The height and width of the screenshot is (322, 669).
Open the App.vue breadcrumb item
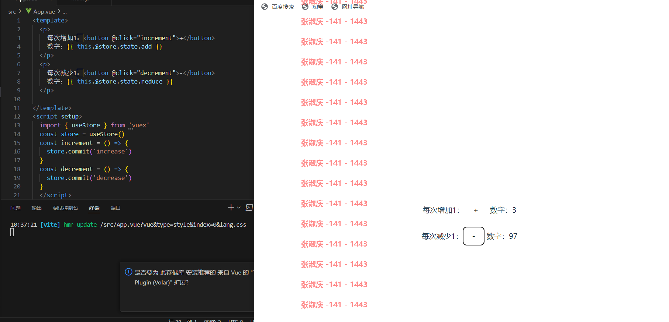click(x=44, y=12)
